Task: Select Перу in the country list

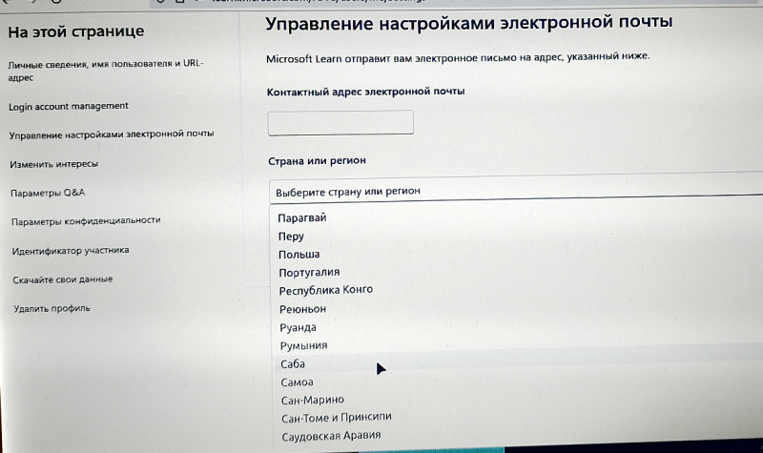Action: point(291,237)
